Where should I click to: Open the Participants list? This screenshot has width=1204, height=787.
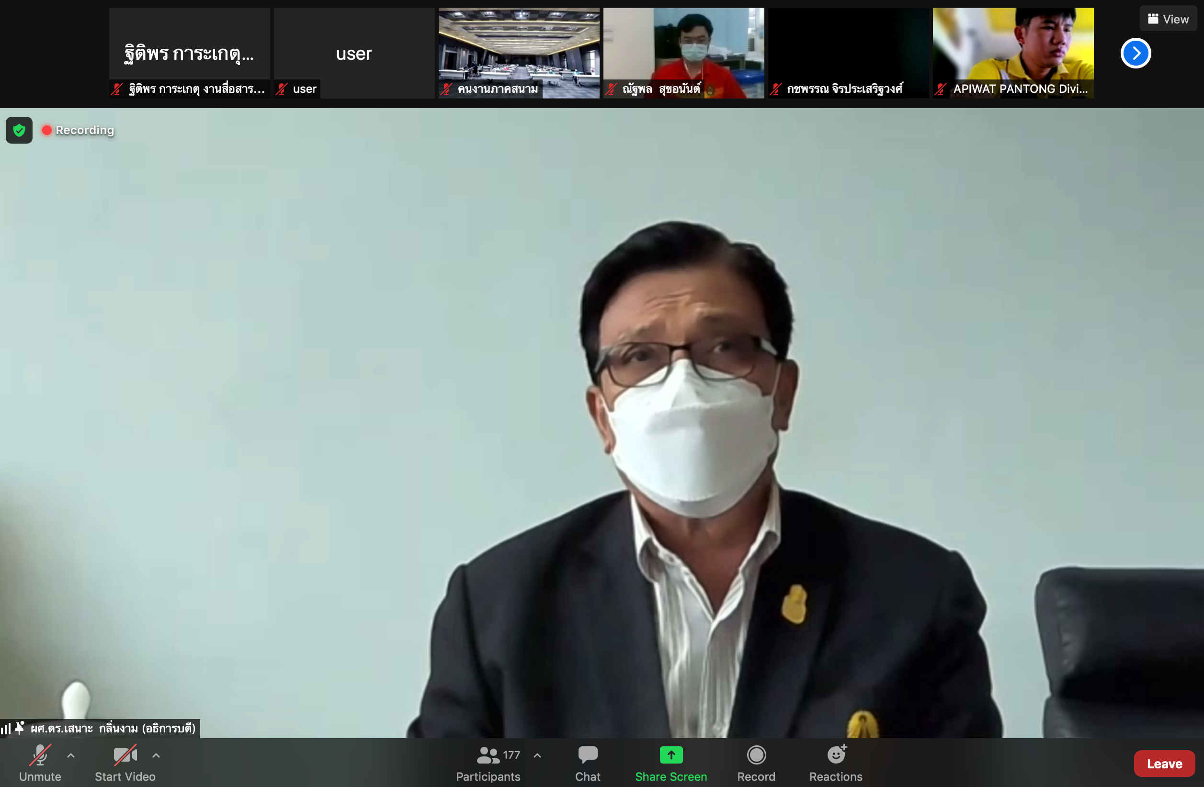pos(488,763)
